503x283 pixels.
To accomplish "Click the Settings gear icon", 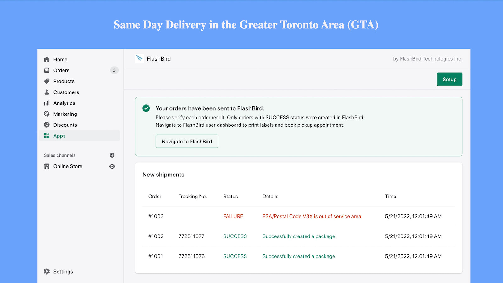I will click(x=47, y=271).
